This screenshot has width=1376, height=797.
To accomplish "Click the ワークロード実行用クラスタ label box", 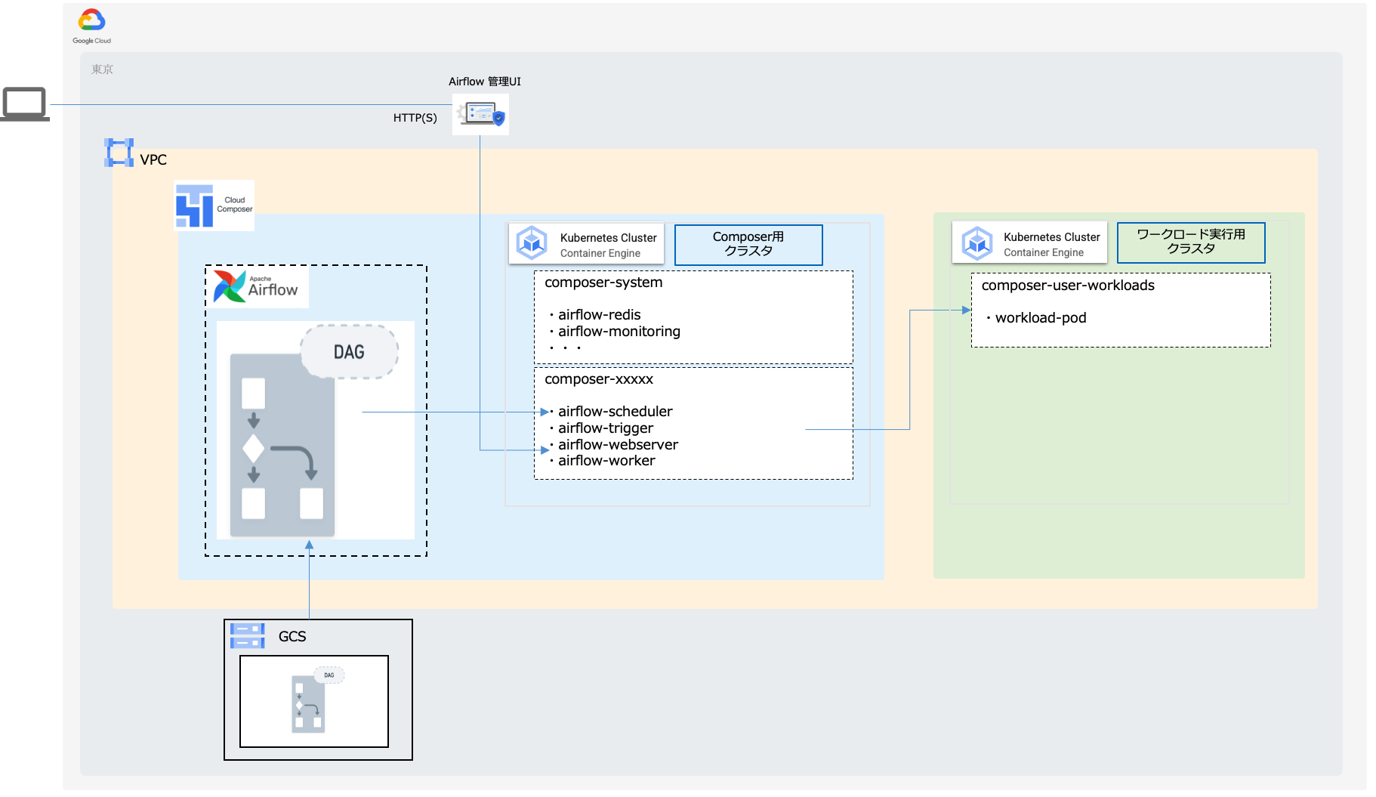I will [1191, 242].
